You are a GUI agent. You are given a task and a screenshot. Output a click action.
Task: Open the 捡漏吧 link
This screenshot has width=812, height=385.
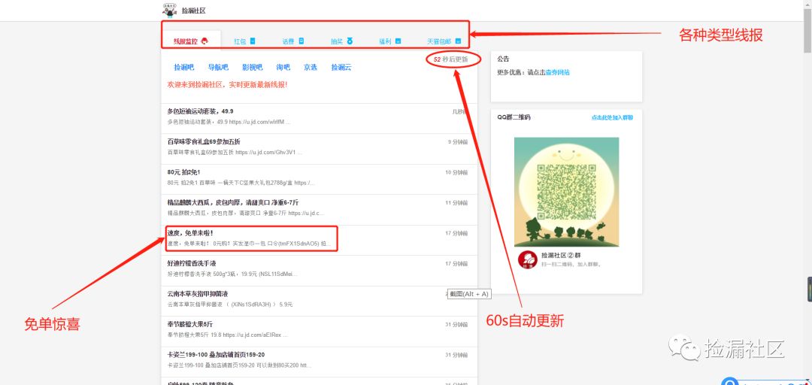tap(184, 68)
